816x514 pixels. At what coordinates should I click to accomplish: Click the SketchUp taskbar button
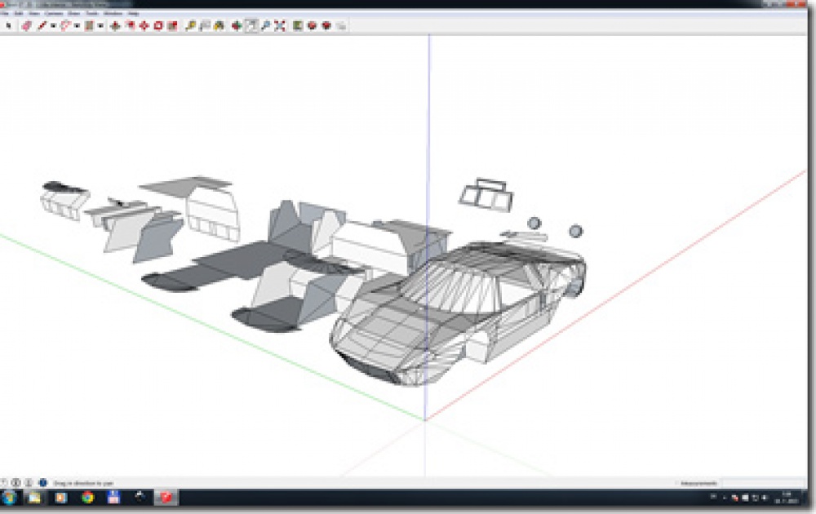click(x=166, y=498)
